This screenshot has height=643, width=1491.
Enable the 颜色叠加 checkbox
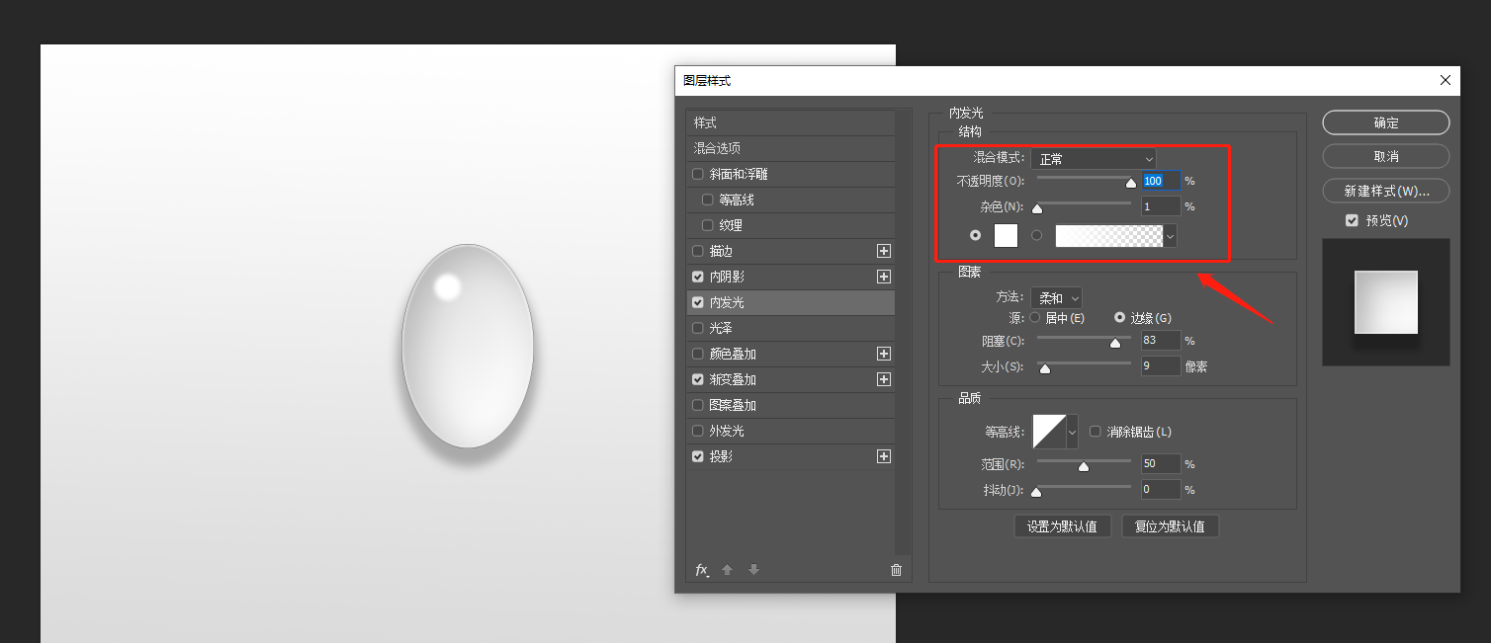tap(698, 354)
